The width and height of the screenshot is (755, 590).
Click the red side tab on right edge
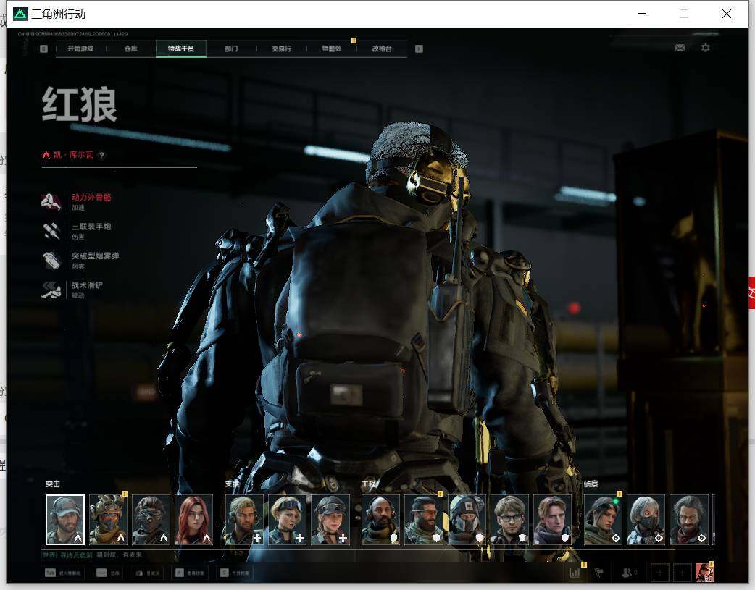[751, 293]
